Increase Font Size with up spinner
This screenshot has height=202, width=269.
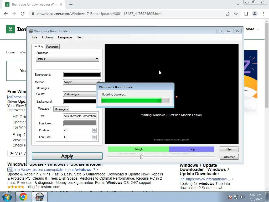(x=94, y=136)
